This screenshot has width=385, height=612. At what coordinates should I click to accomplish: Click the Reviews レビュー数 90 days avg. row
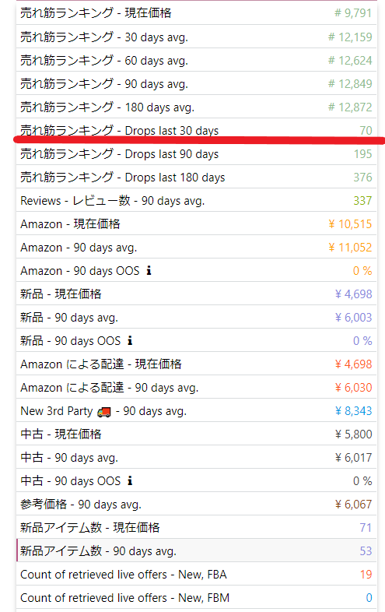197,200
